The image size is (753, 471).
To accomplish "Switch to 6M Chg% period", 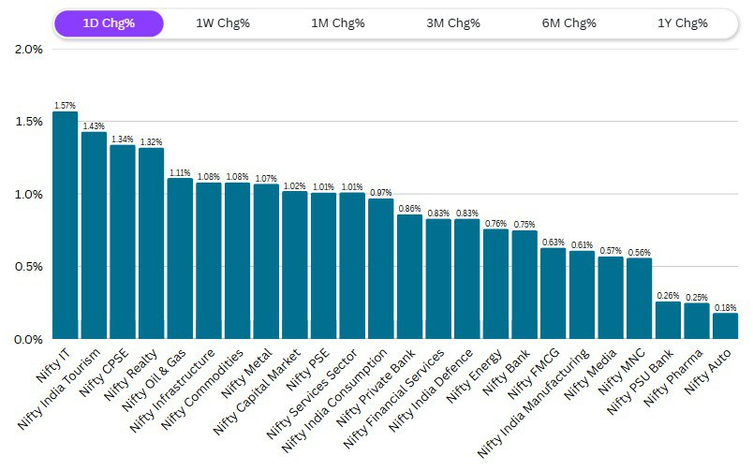I will click(569, 23).
